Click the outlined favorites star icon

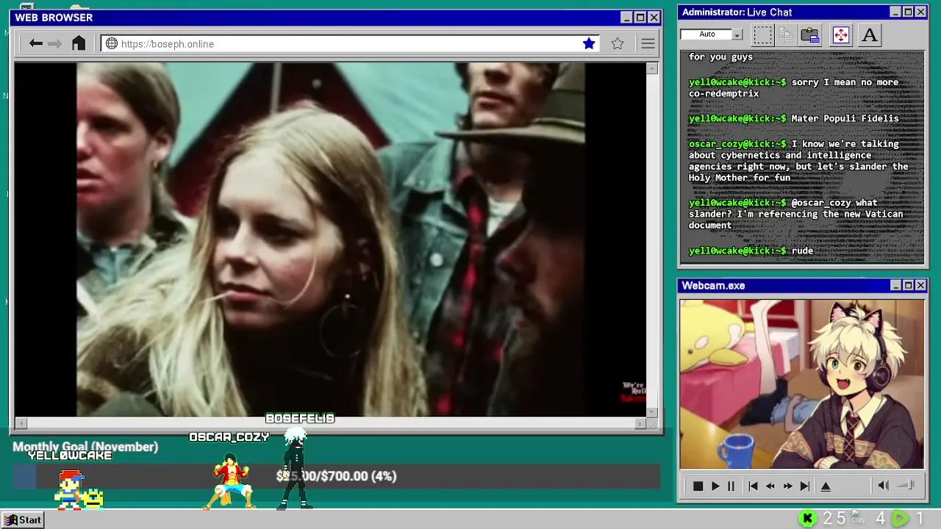(618, 44)
